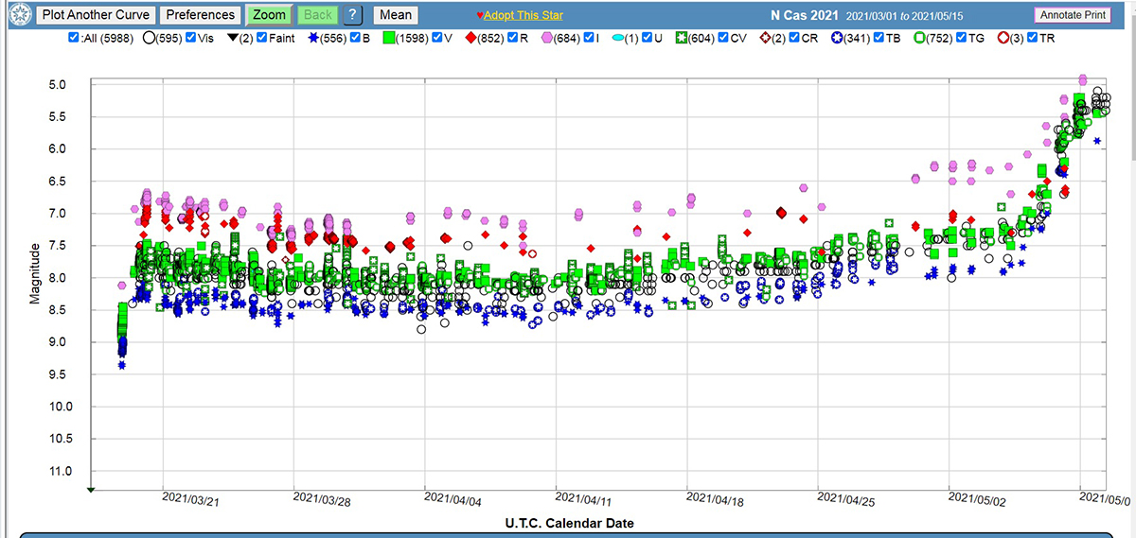Click the dark red diamond CR legend symbol

766,39
